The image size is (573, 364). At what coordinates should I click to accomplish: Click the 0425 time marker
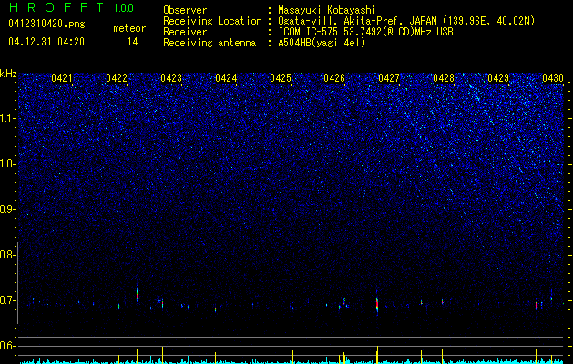[x=281, y=78]
